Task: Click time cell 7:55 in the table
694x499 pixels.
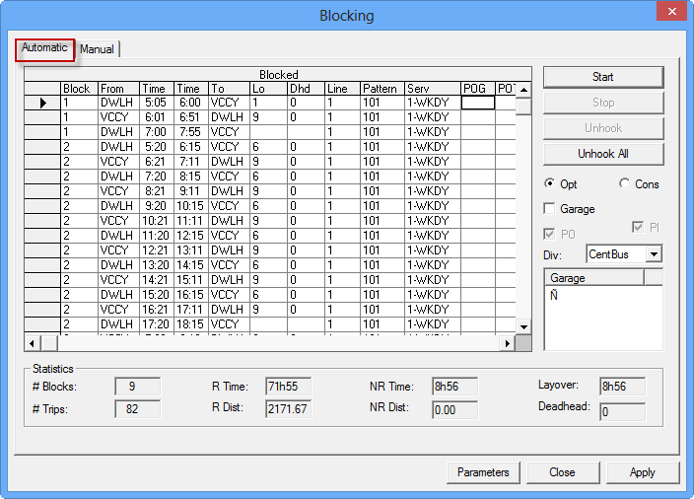Action: point(191,132)
